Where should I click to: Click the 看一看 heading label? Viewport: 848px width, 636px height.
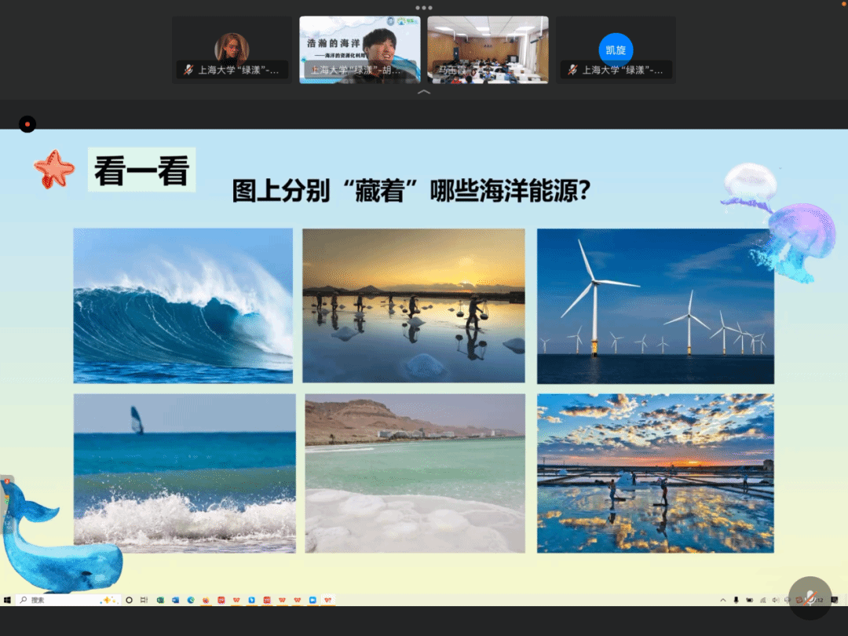point(141,170)
